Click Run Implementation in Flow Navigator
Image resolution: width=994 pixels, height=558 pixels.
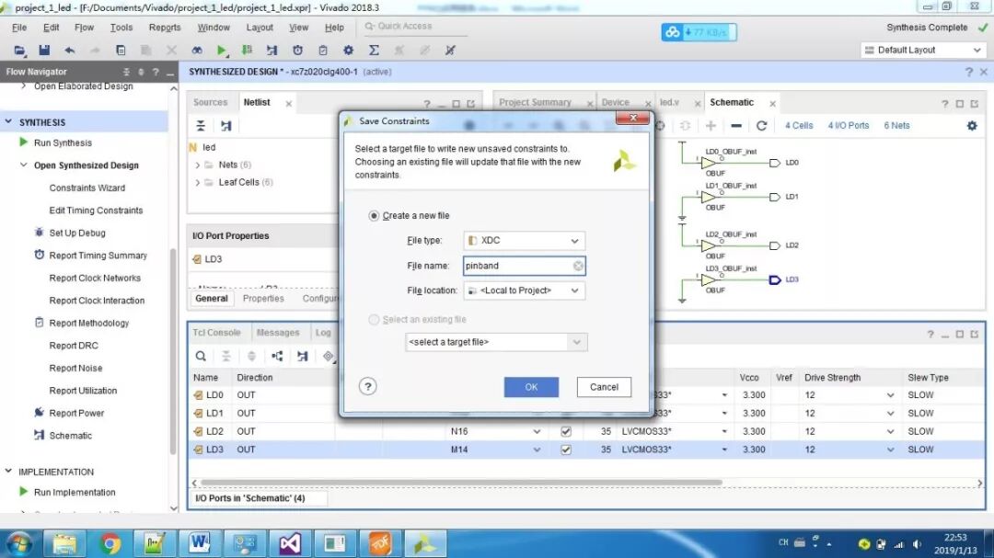coord(75,492)
